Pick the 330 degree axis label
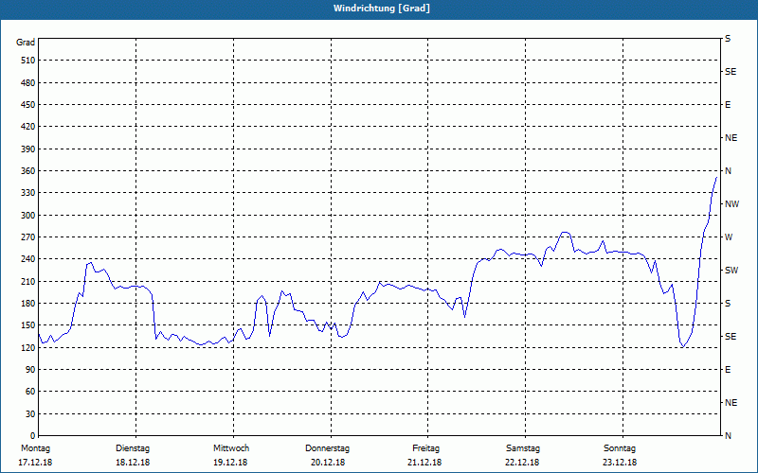Viewport: 758px width, 473px height. coord(28,193)
